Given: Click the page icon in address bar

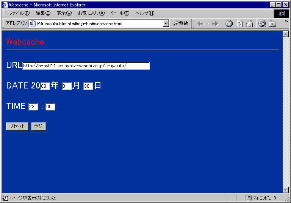Looking at the screenshot, I should coord(33,24).
